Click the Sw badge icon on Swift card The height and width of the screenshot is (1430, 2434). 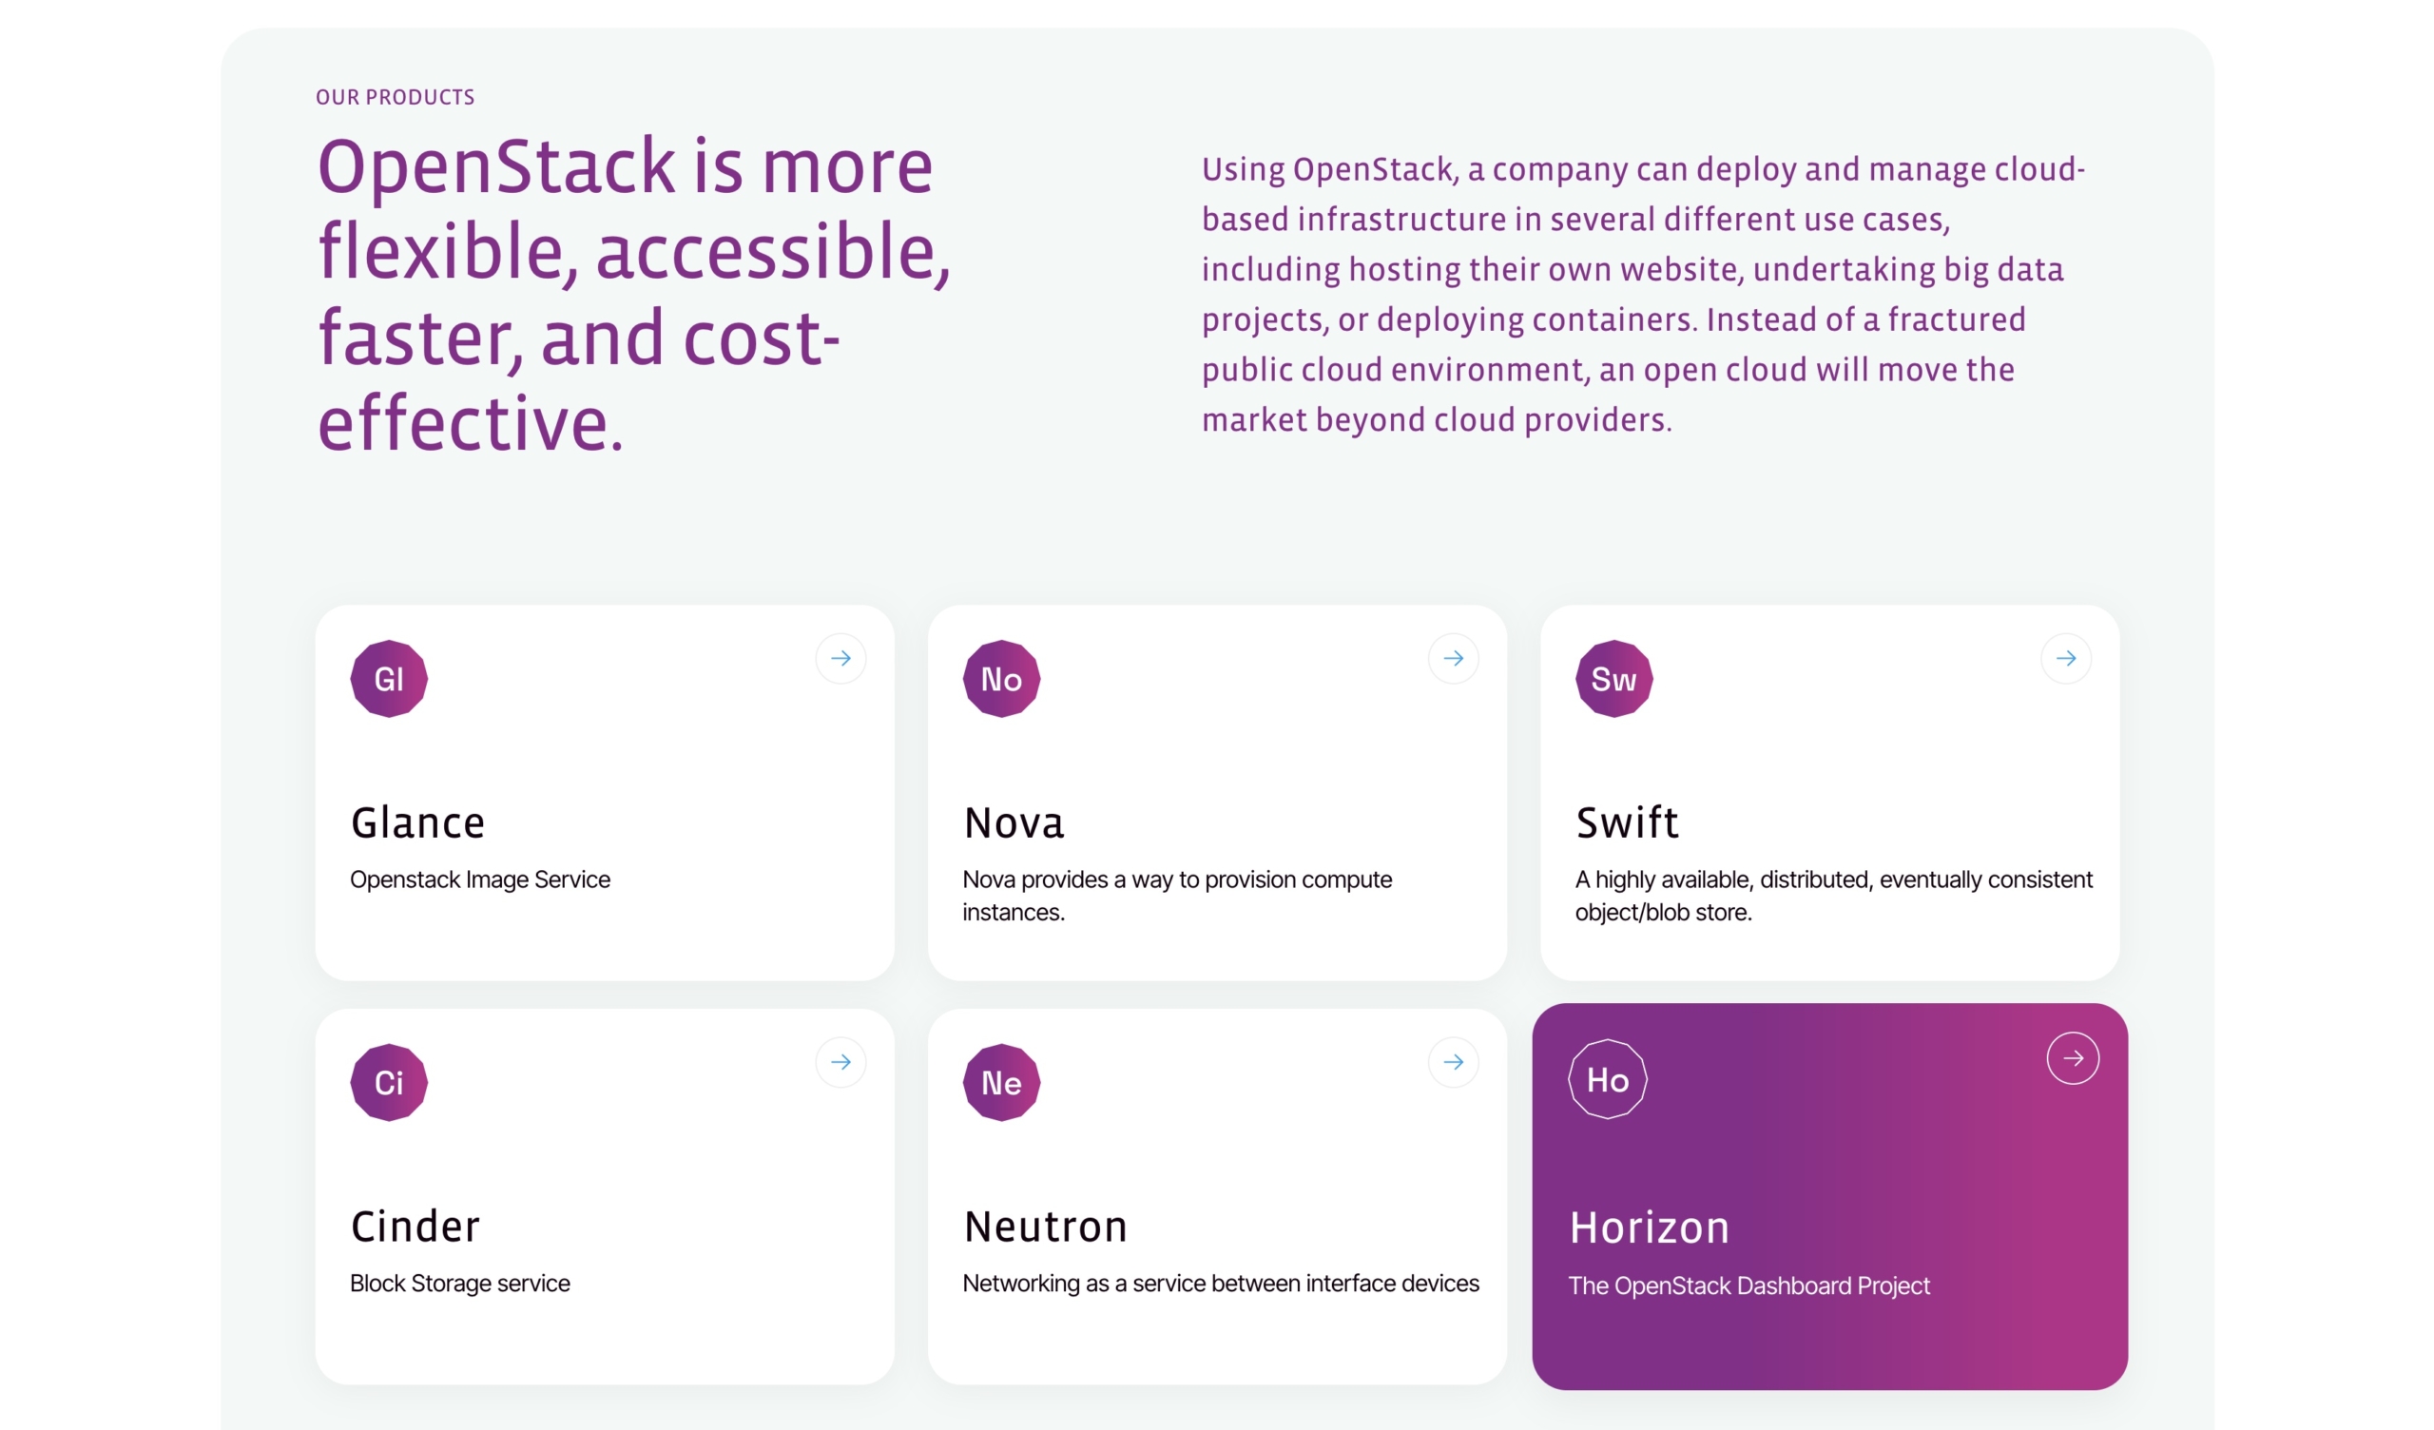coord(1613,678)
